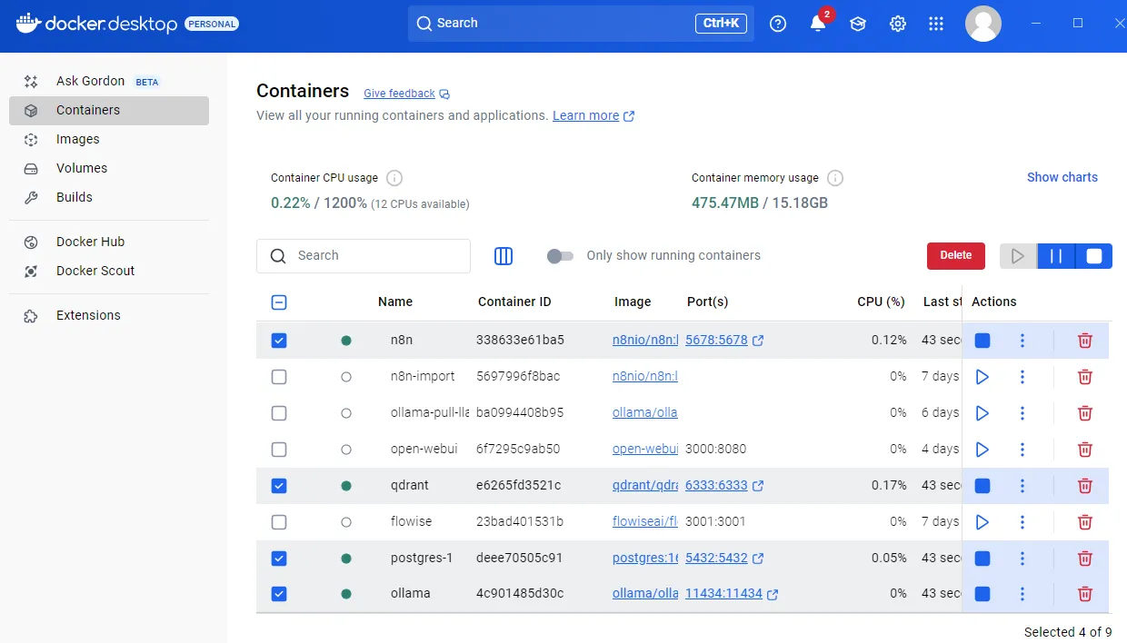Image resolution: width=1127 pixels, height=643 pixels.
Task: Stop the qdrant container
Action: coord(982,486)
